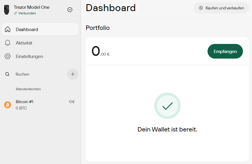252x164 pixels.
Task: Click the magnifier search icon
Action: point(7,74)
